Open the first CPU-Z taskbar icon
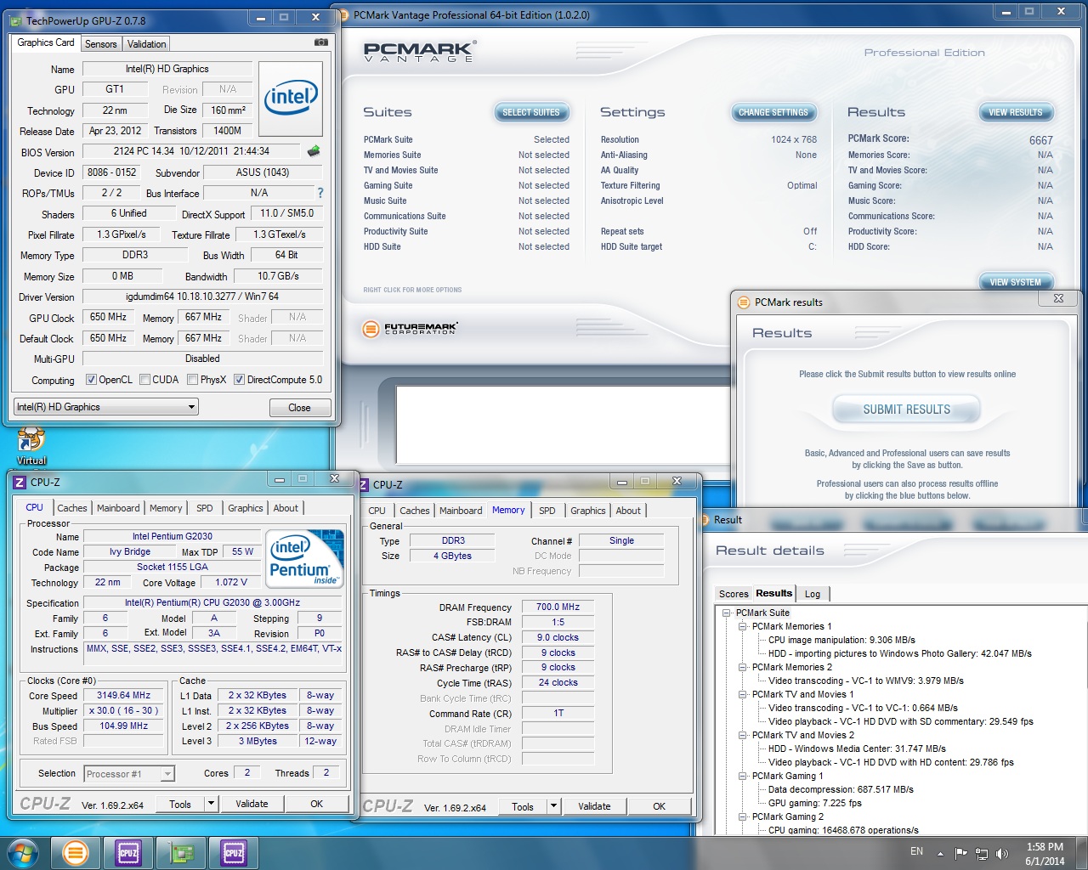The width and height of the screenshot is (1088, 870). tap(128, 852)
